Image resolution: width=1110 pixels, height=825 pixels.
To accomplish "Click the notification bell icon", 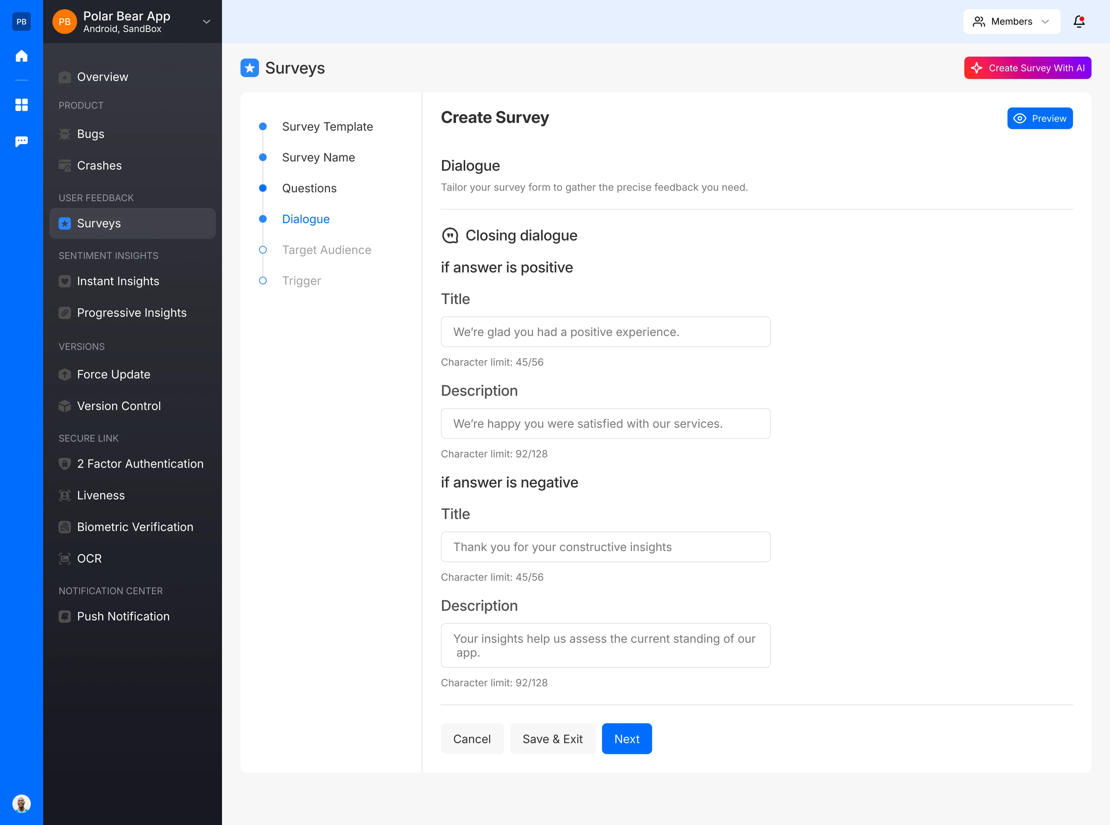I will click(1079, 22).
